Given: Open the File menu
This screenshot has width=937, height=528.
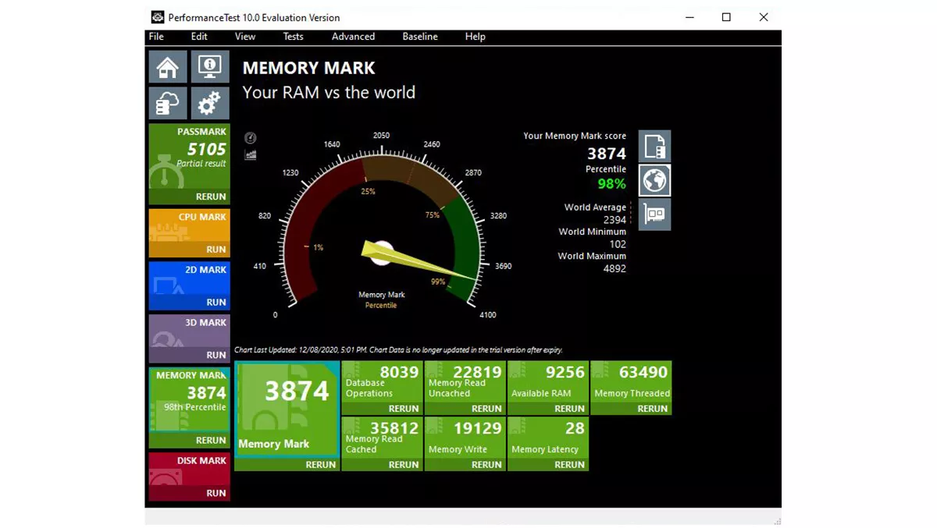Looking at the screenshot, I should click(x=156, y=37).
